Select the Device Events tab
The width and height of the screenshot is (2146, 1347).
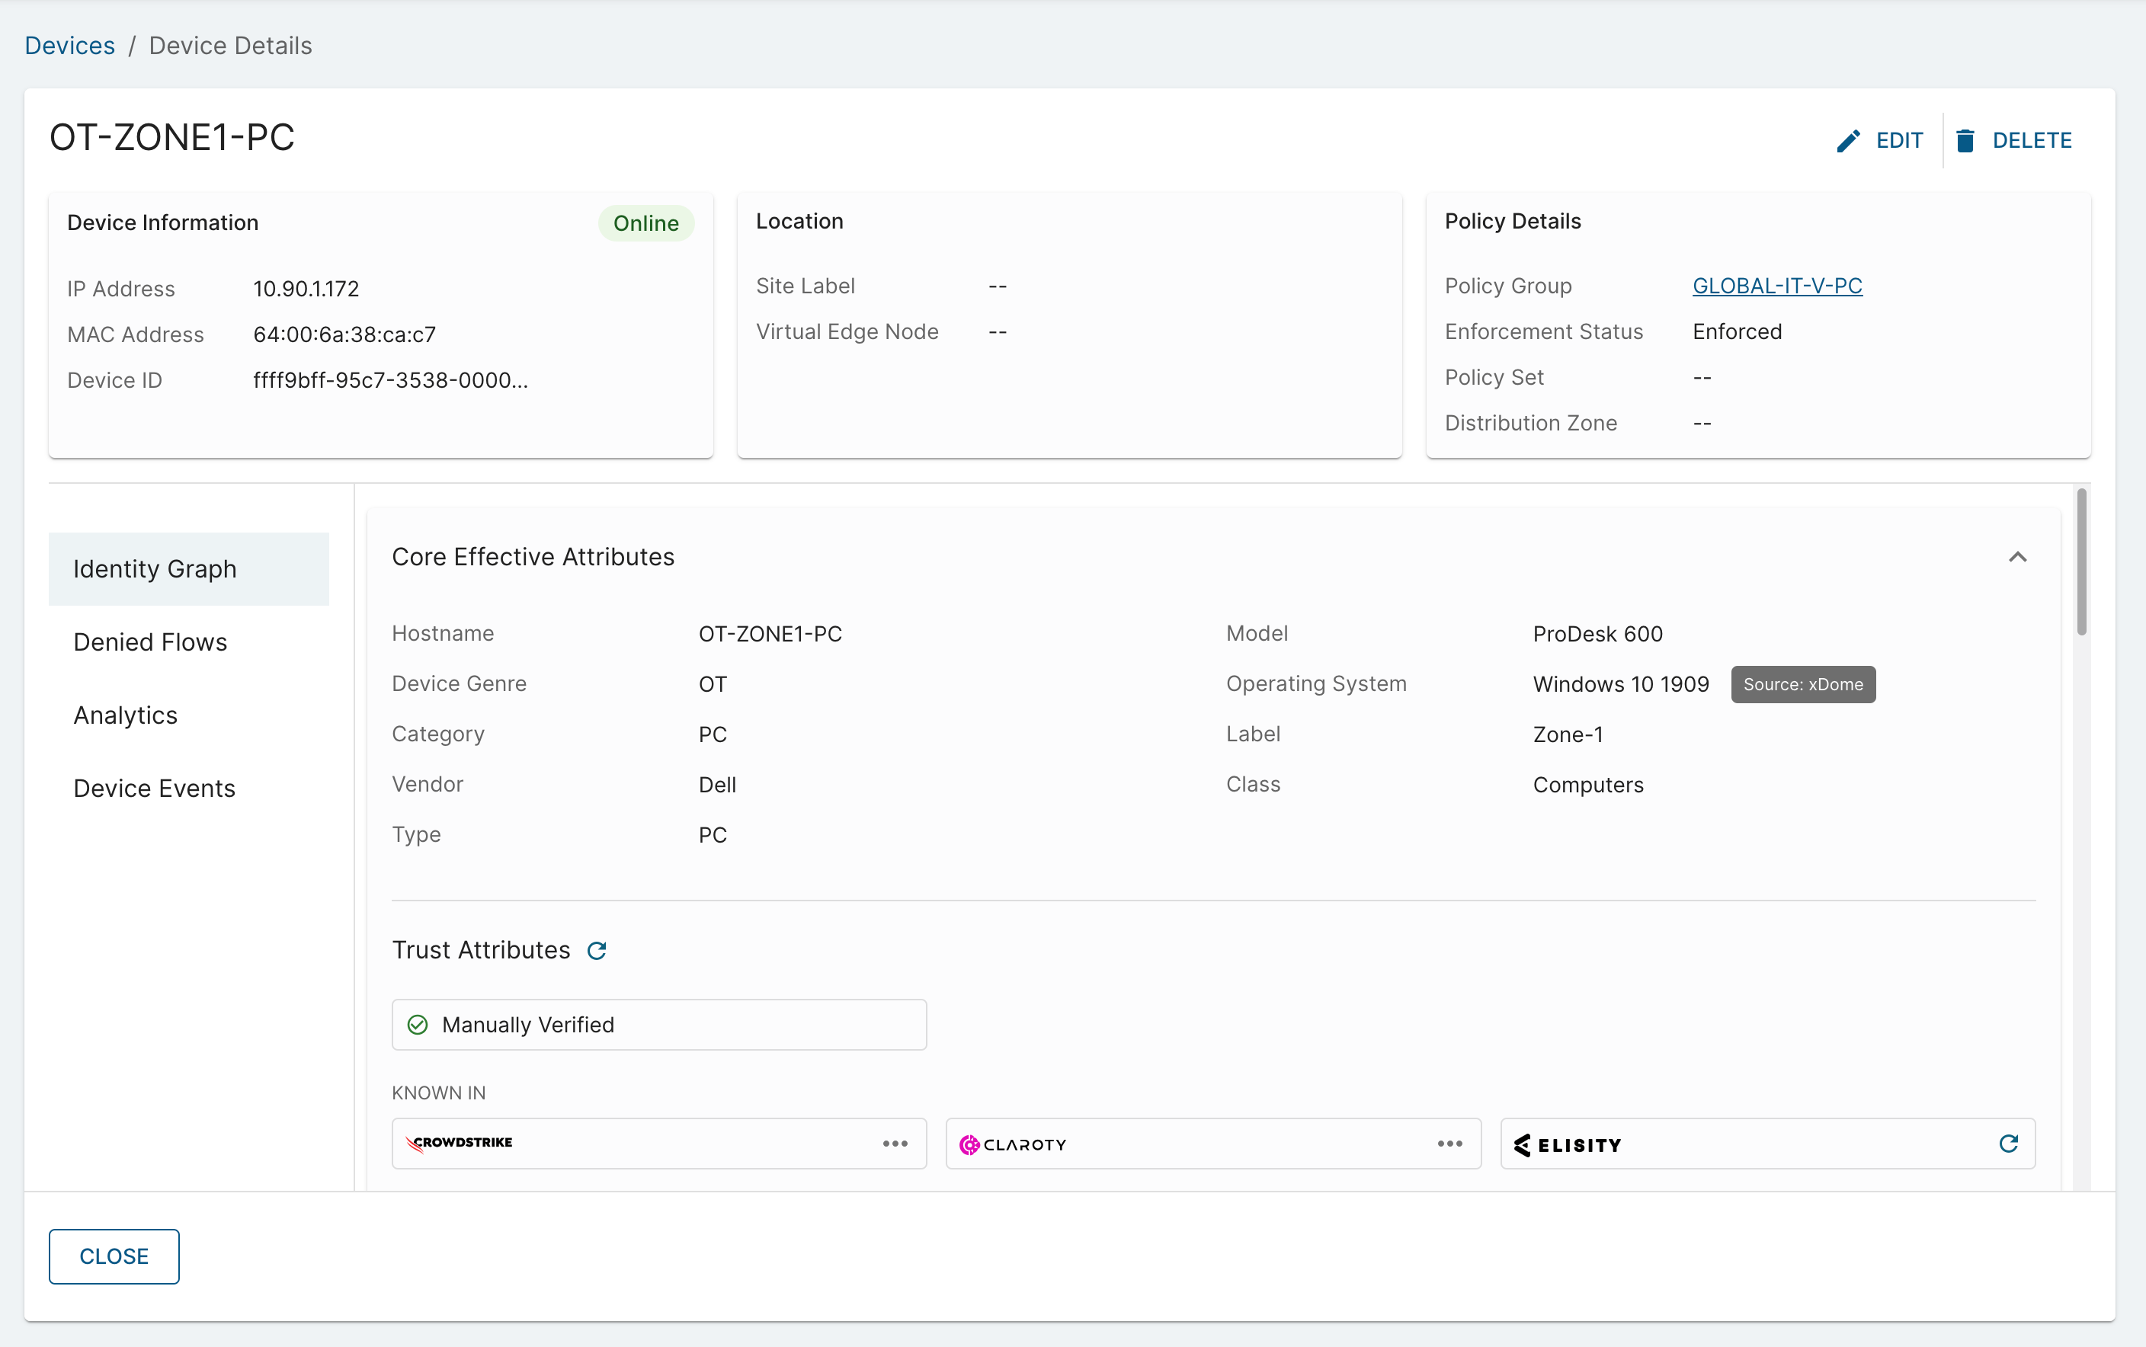click(x=154, y=788)
